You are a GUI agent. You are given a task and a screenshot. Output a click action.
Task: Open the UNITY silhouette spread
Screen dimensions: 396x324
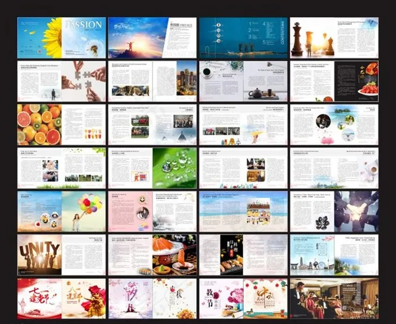(61, 254)
